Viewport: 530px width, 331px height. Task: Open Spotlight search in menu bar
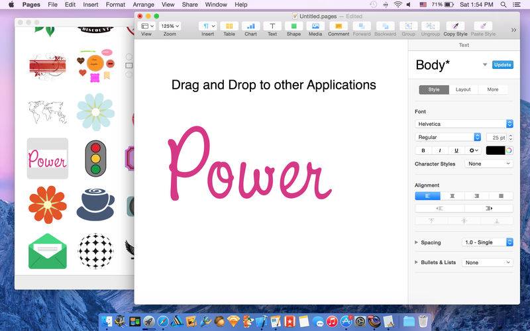tap(503, 5)
